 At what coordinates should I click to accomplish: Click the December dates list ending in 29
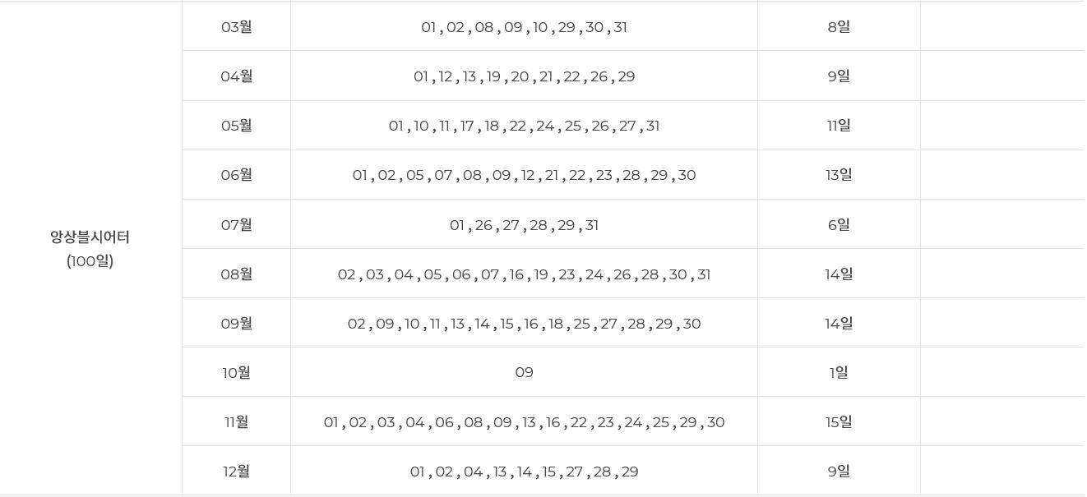click(x=524, y=472)
